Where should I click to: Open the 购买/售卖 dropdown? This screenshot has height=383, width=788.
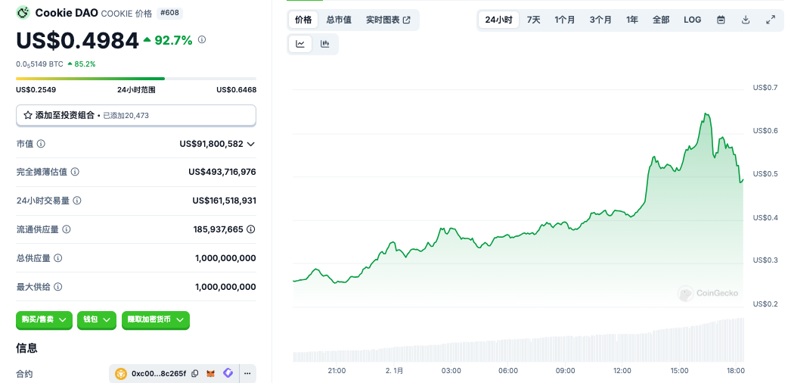coord(44,320)
